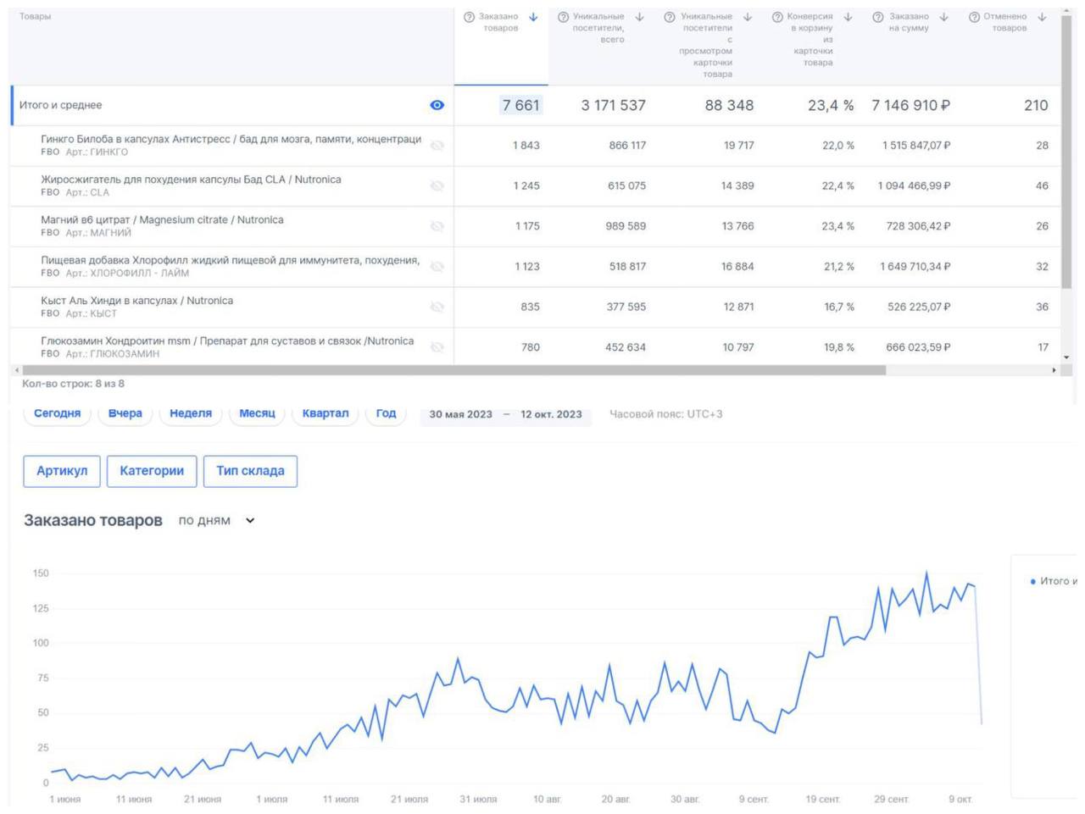Click Итого legend item on chart
1085x814 pixels.
[x=1054, y=581]
